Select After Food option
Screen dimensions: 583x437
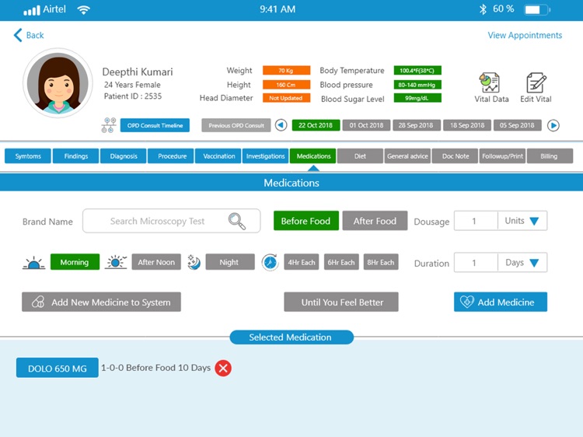(x=375, y=221)
